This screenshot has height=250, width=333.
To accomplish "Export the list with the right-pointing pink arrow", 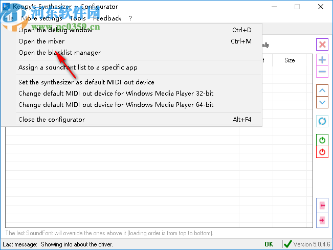I will 322,220.
